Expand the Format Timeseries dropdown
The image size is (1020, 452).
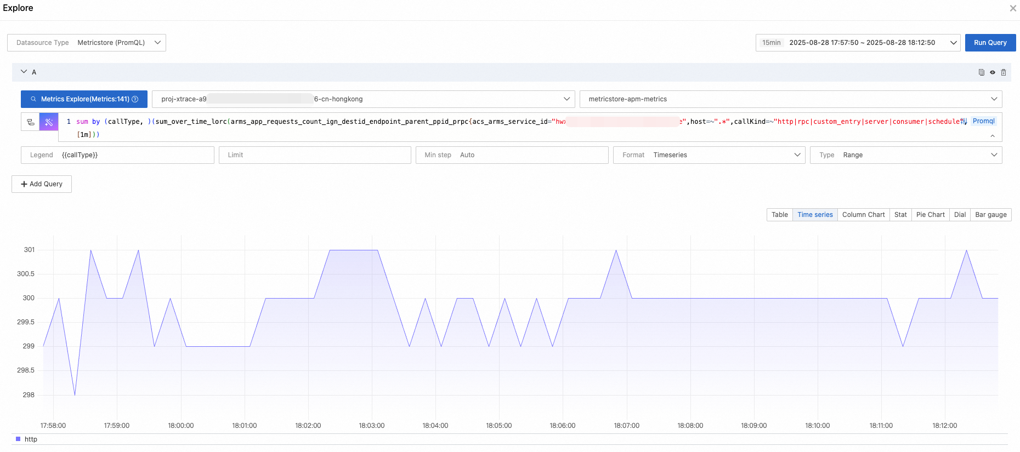pos(709,155)
